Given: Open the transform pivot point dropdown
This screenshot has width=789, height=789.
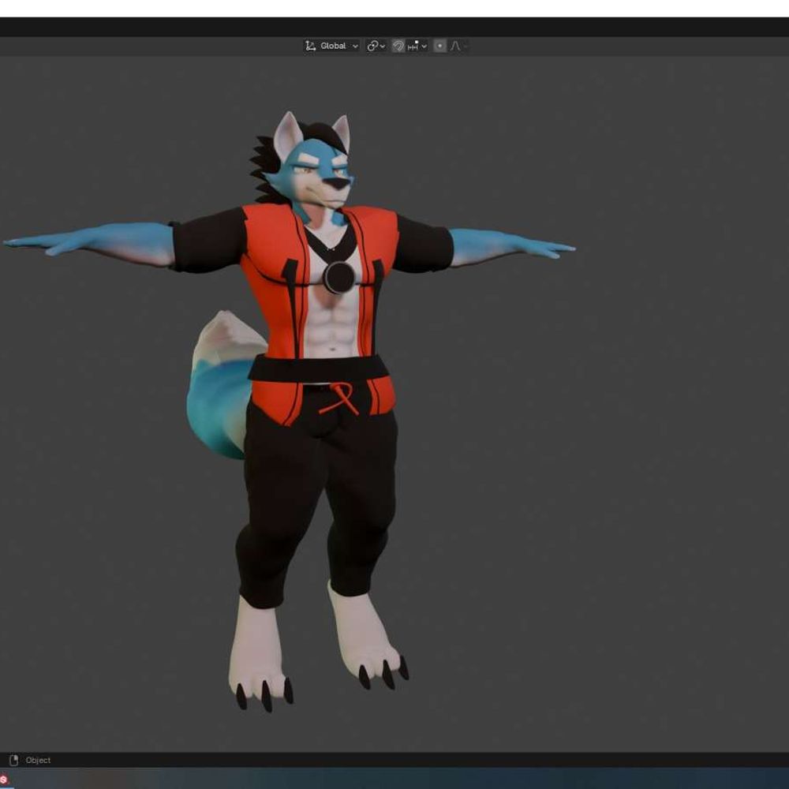Looking at the screenshot, I should point(376,46).
